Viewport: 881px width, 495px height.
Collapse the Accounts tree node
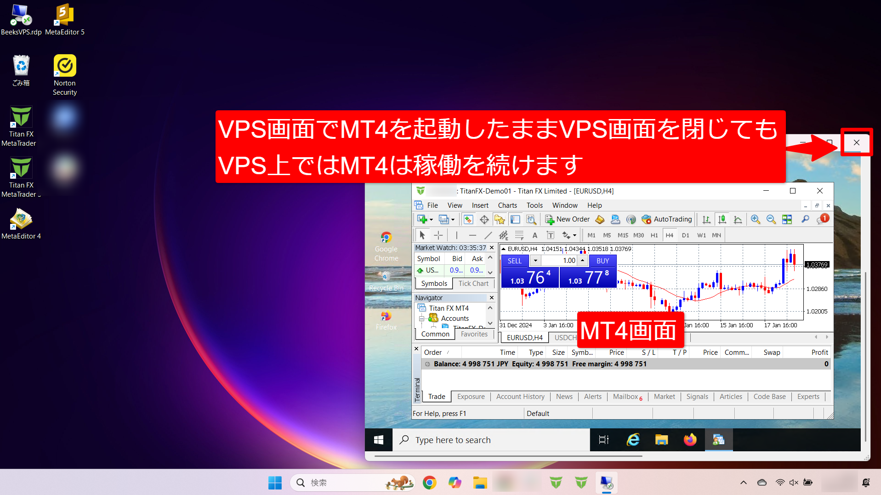(x=421, y=319)
